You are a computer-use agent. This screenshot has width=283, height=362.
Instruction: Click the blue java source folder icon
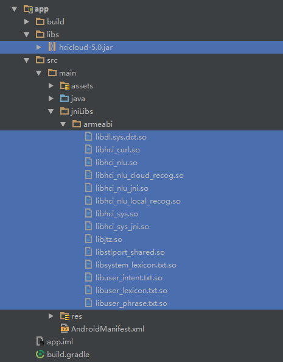65,98
